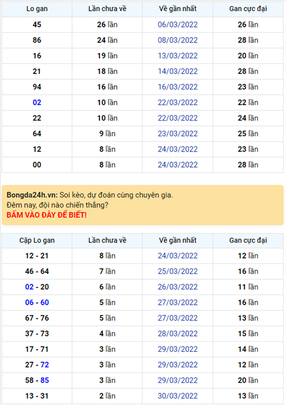Select the 7 lần cell in row 46 - 64

[x=107, y=271]
